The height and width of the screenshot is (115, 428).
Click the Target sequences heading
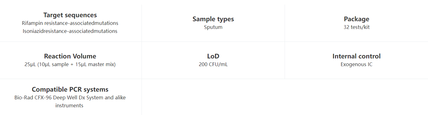(70, 15)
